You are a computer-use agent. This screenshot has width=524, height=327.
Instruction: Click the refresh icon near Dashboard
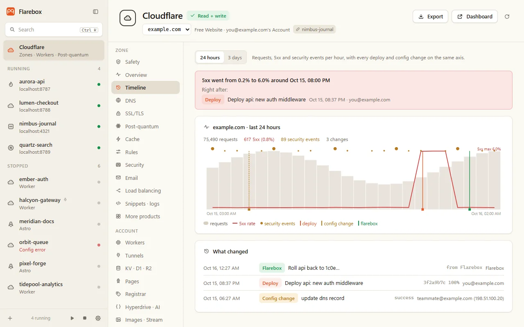tap(507, 16)
